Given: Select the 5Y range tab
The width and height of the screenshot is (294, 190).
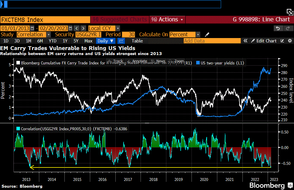Looking at the screenshot, I should pyautogui.click(x=76, y=41).
